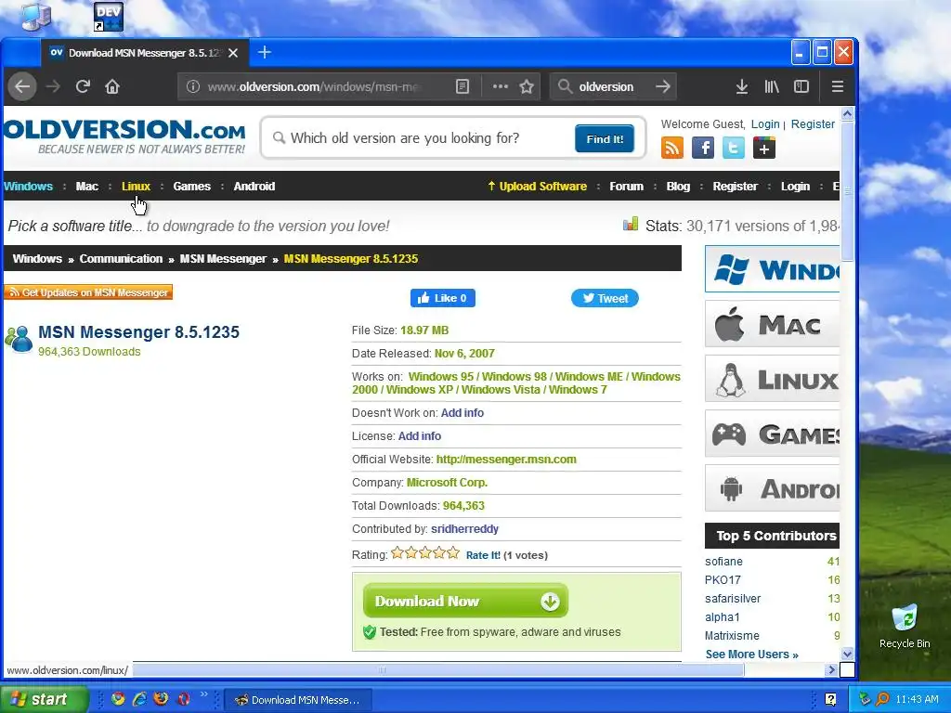Click Add info next to License

click(420, 436)
